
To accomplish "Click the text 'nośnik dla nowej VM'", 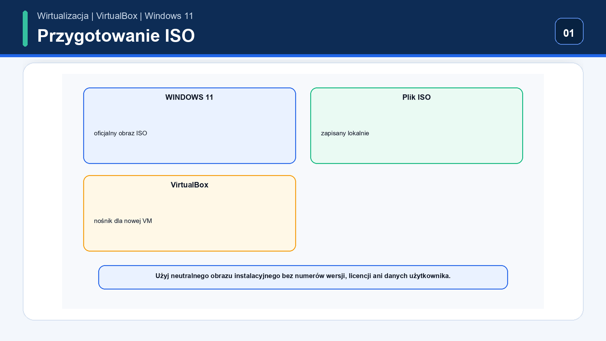I will click(123, 221).
